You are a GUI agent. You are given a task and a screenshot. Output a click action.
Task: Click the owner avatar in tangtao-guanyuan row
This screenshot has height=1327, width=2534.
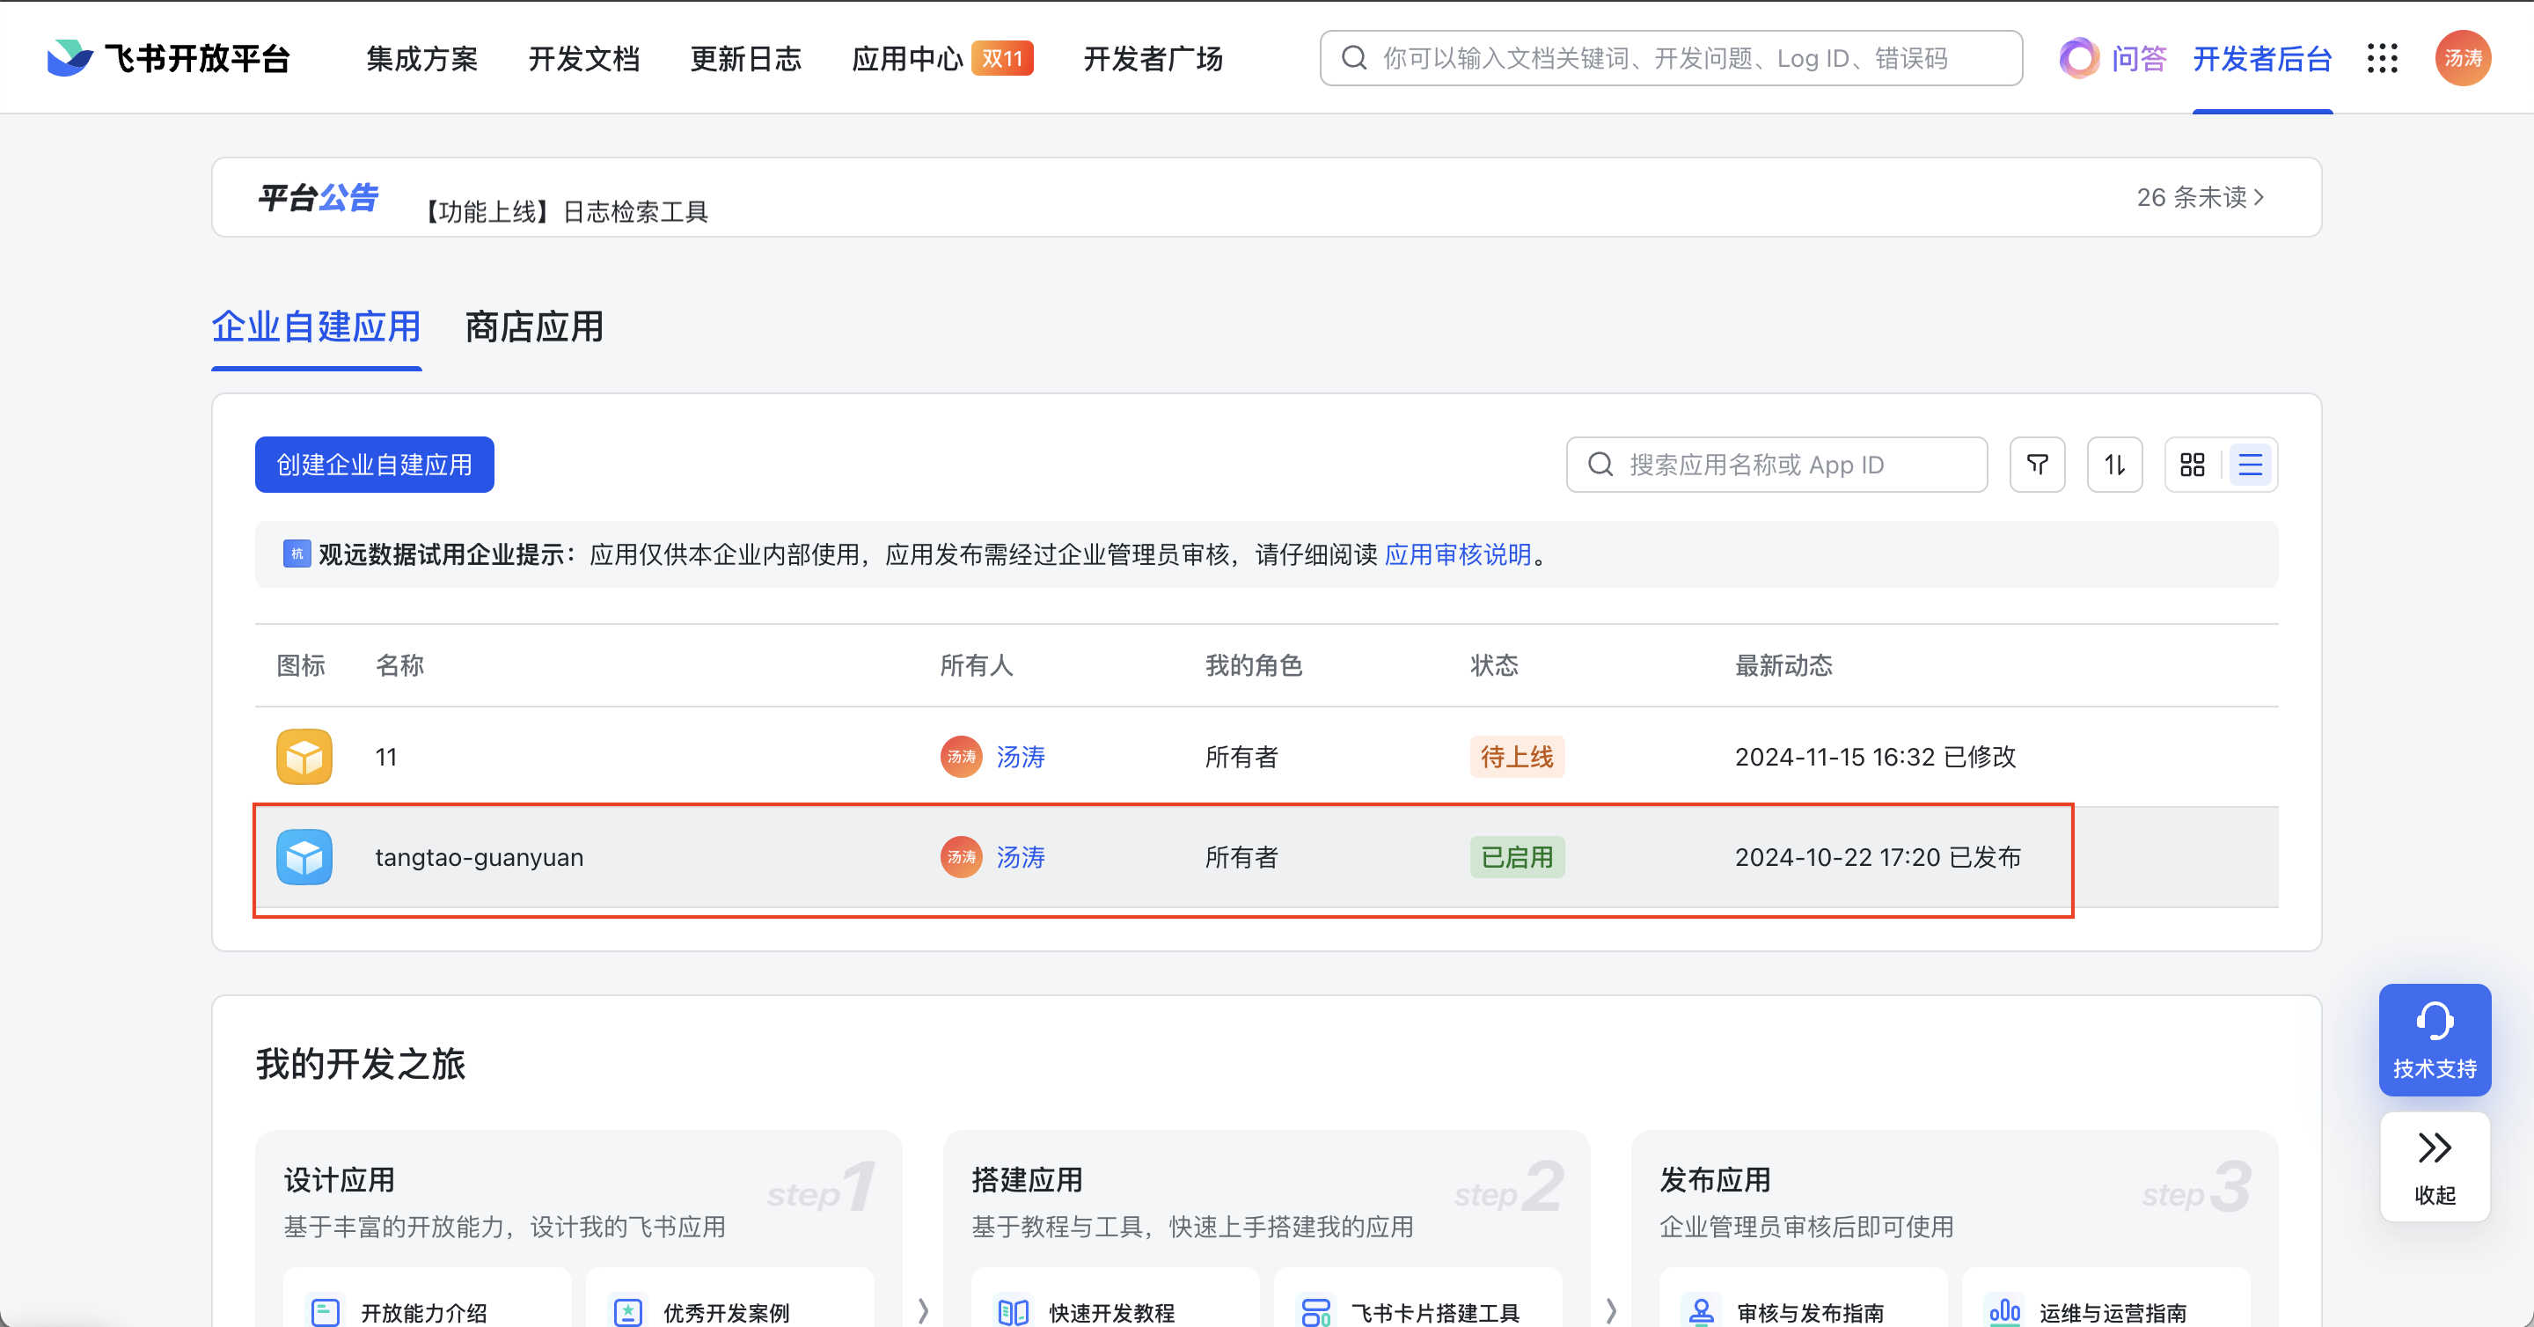pos(961,857)
